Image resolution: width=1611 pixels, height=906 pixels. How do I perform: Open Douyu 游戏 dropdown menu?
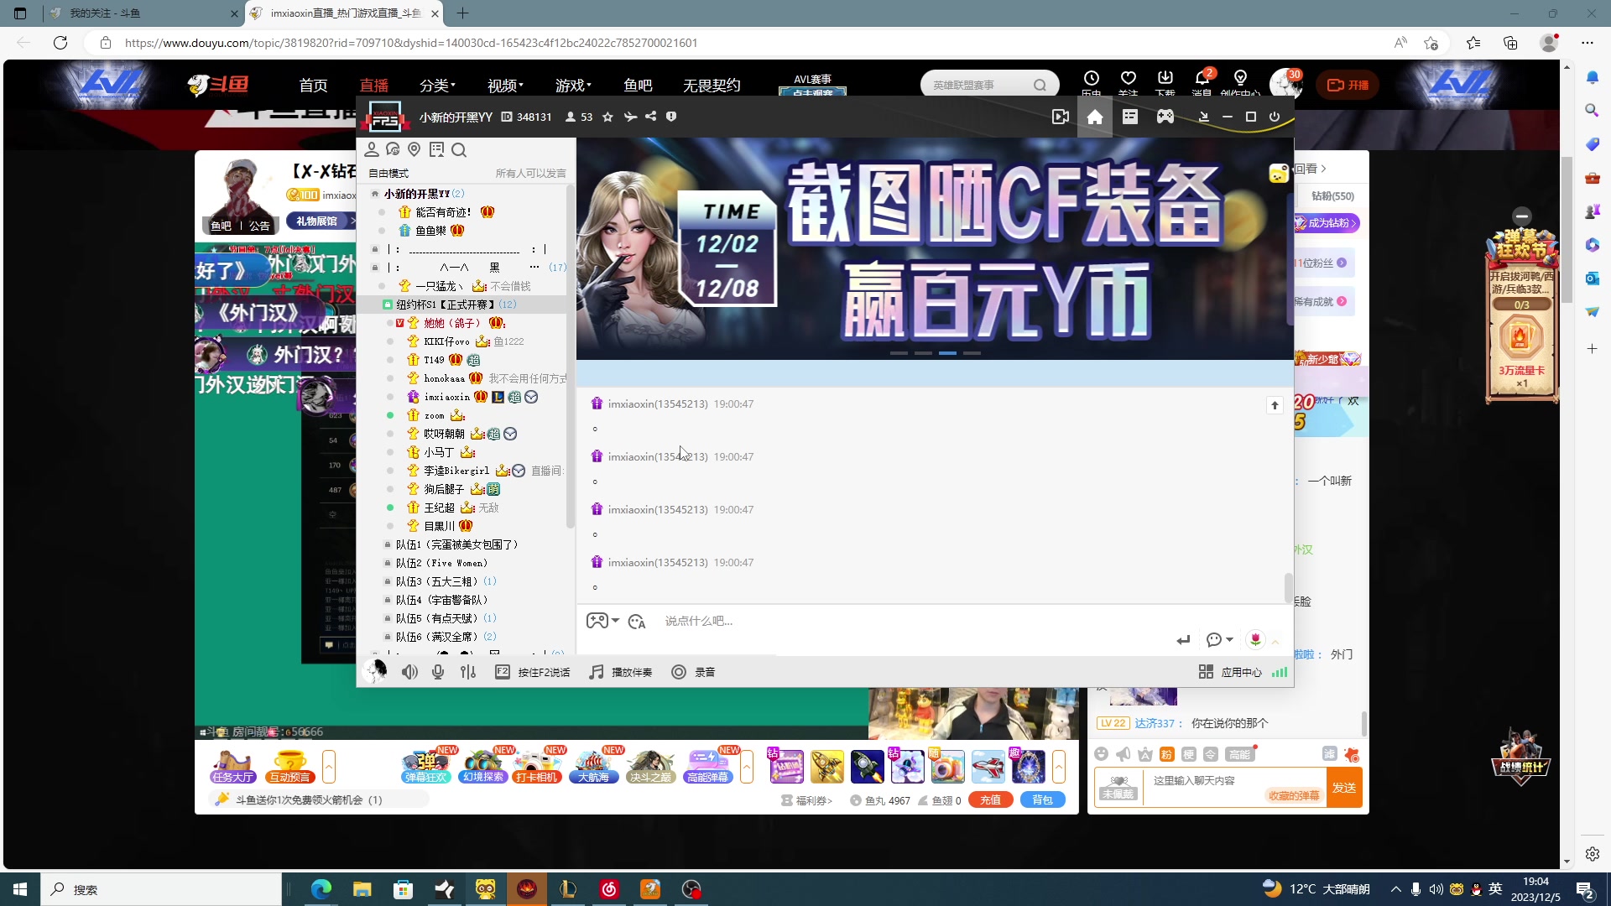(573, 85)
